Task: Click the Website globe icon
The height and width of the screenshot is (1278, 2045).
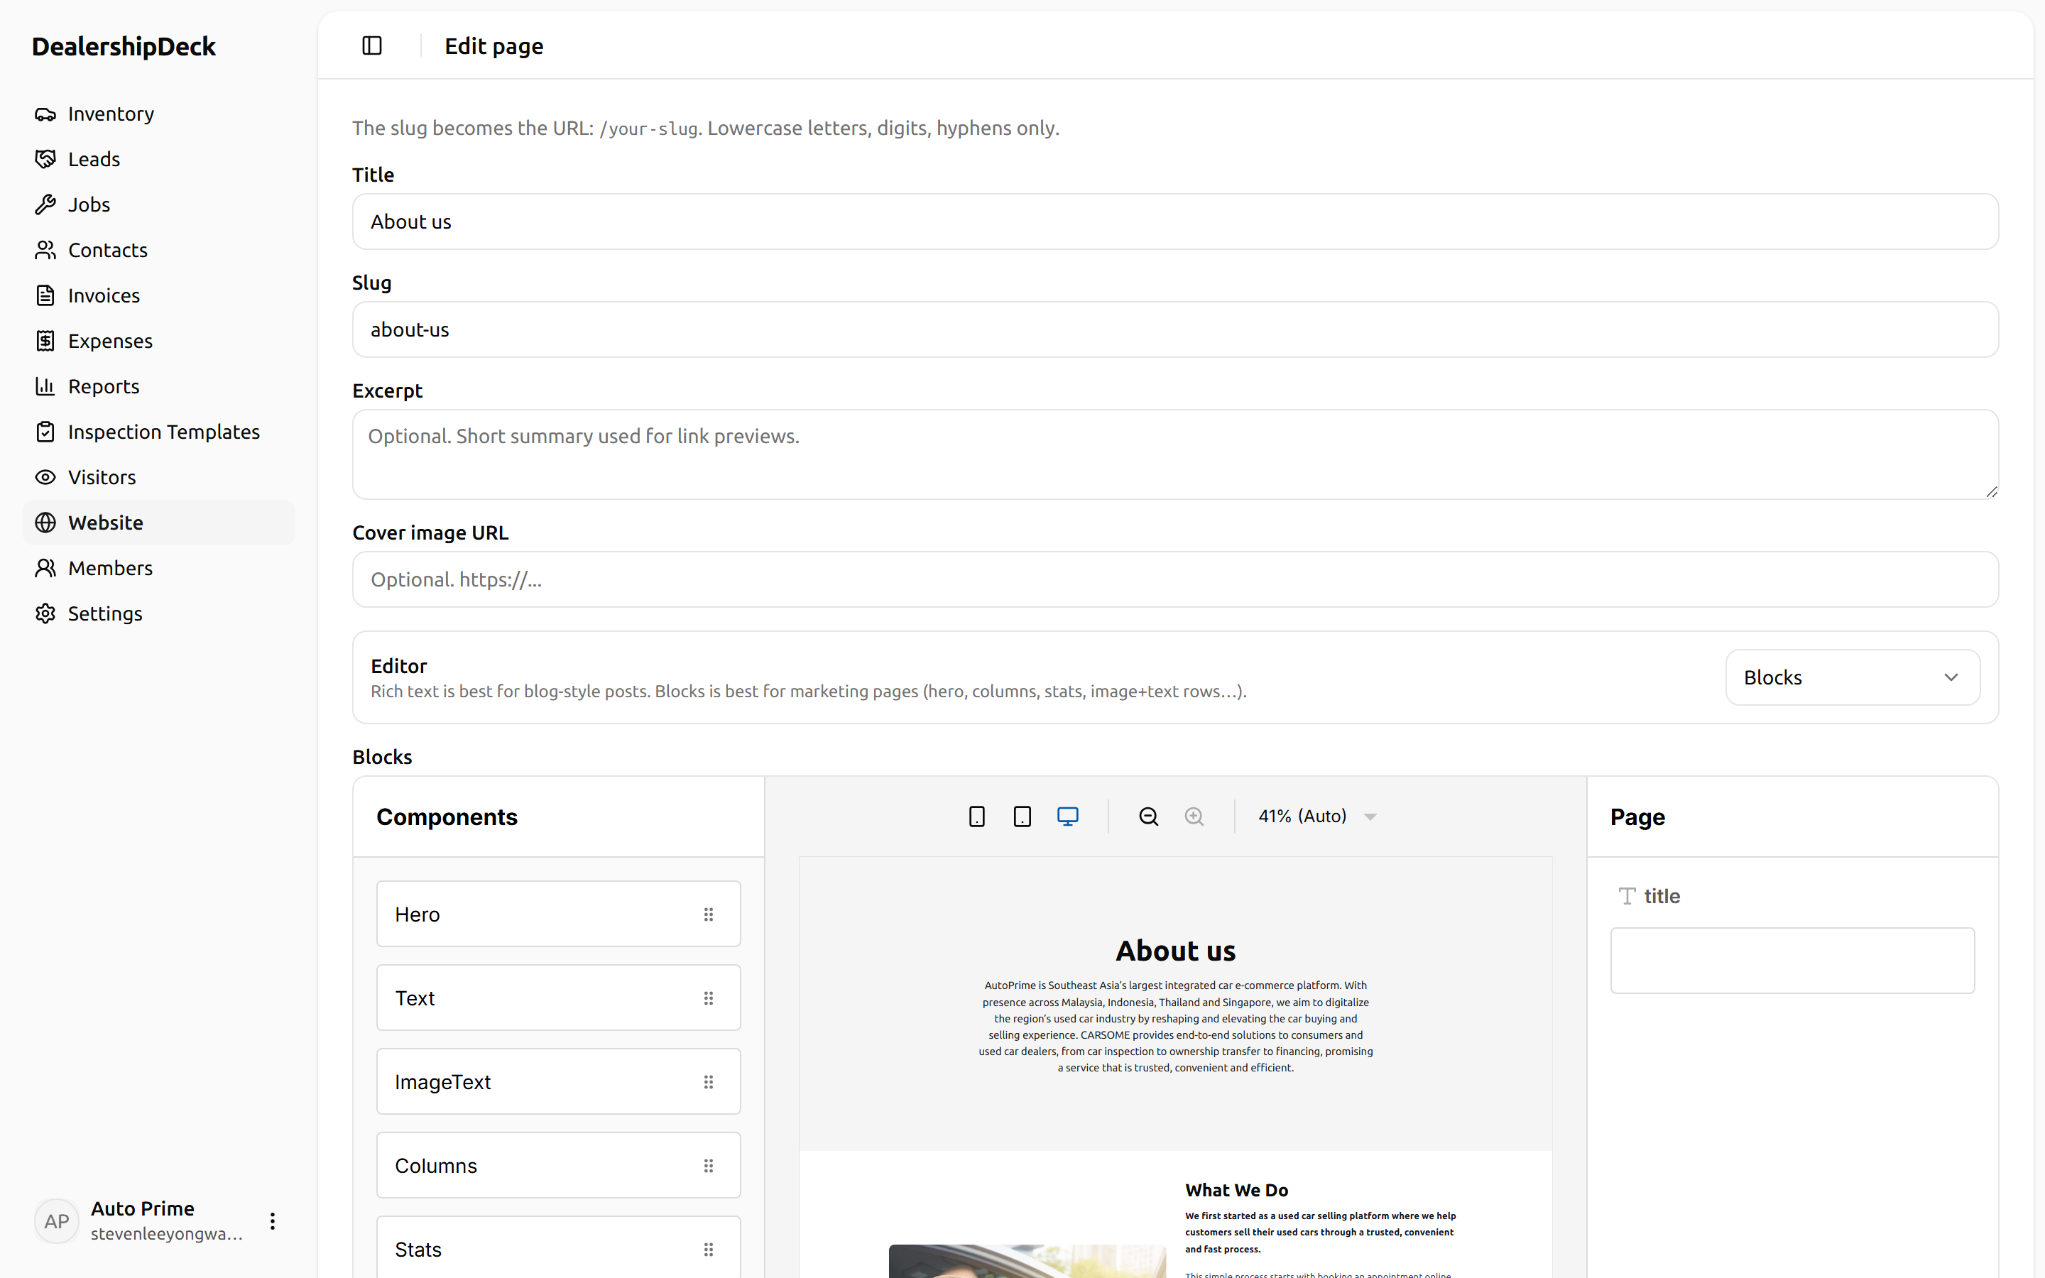Action: (x=45, y=523)
